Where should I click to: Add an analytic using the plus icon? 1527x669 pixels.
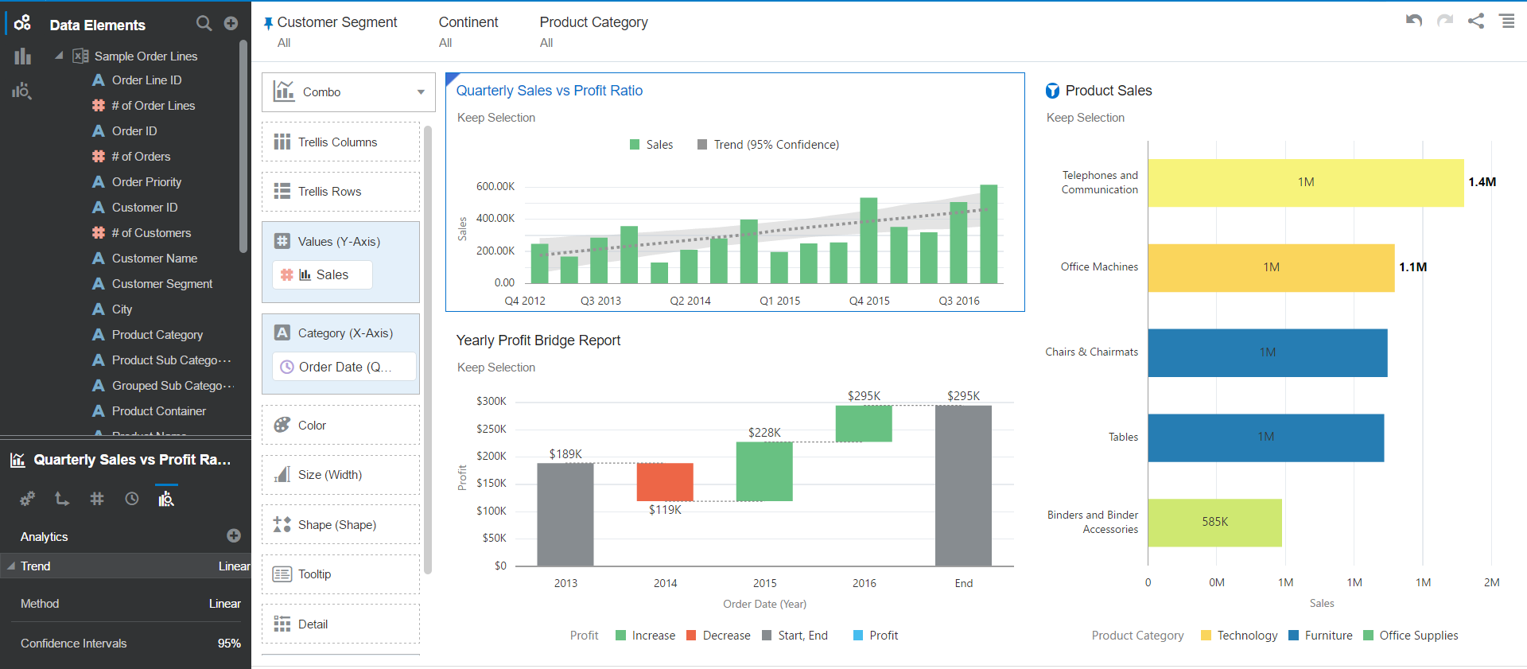coord(234,535)
